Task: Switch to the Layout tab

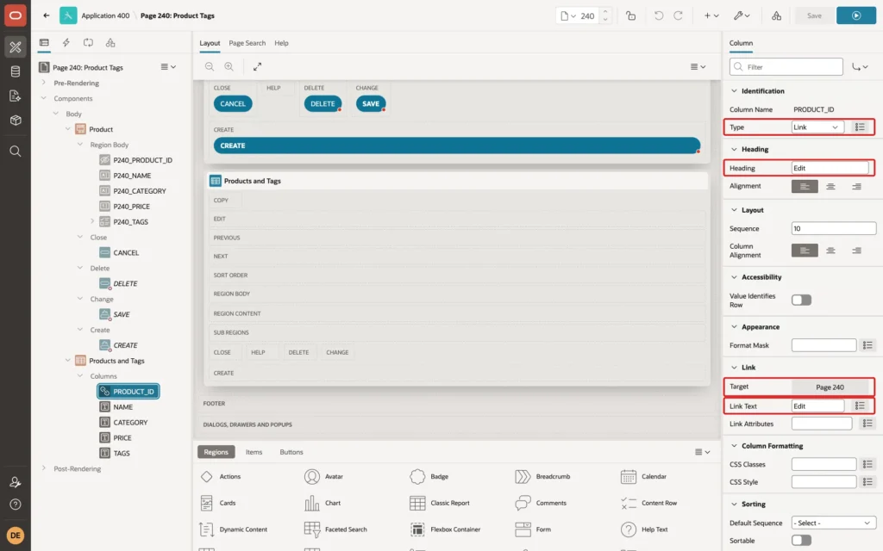Action: [210, 43]
